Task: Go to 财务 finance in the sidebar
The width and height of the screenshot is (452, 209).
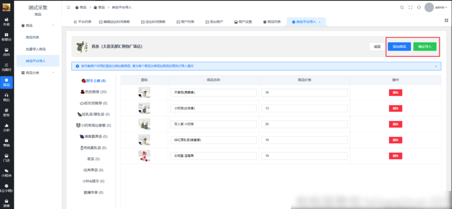Action: (x=7, y=112)
